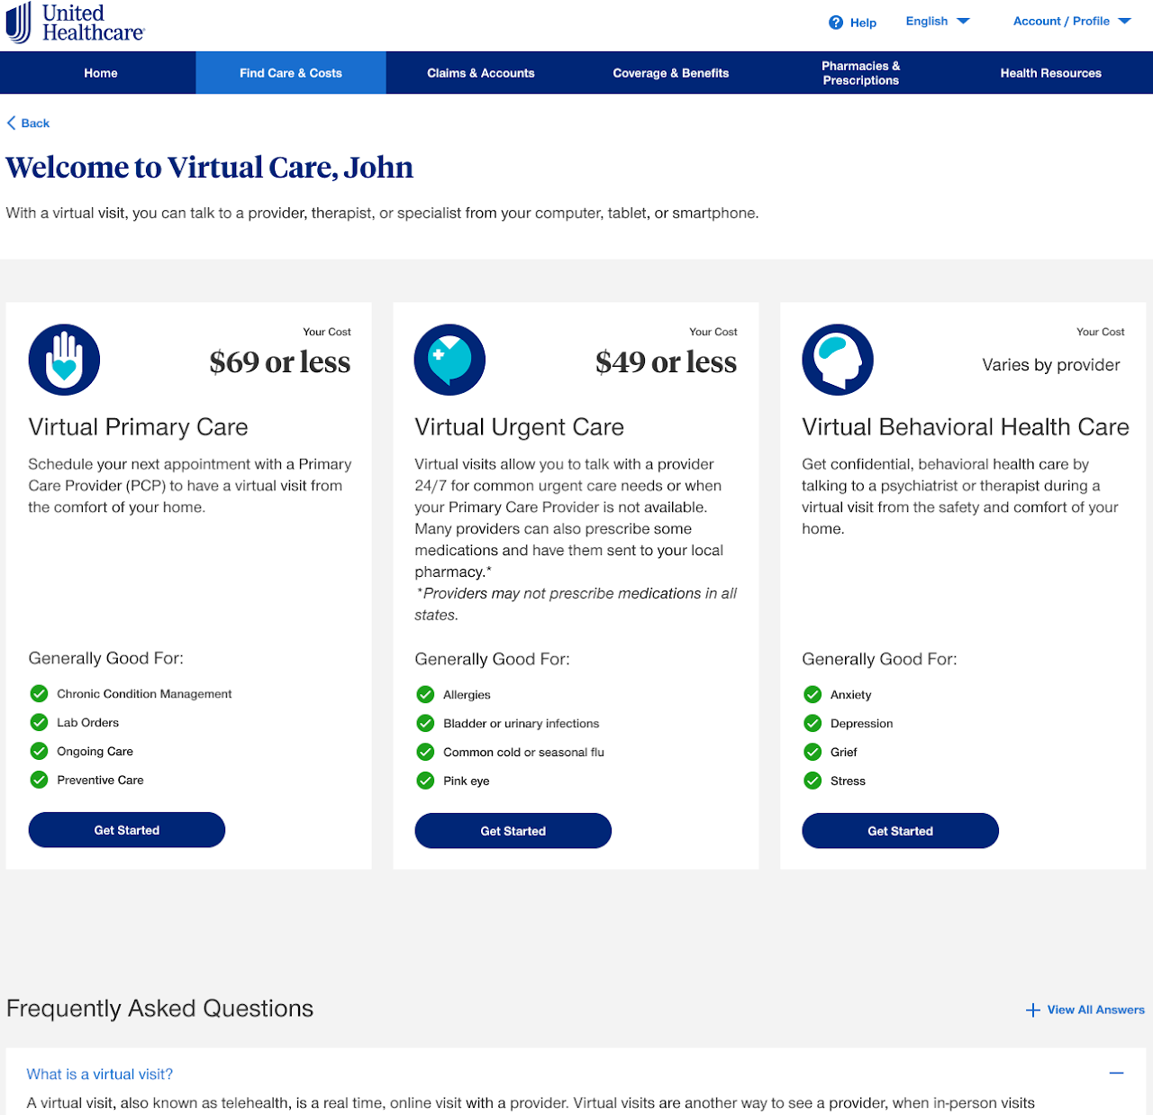Click the green check next to Depression
1153x1115 pixels.
813,723
